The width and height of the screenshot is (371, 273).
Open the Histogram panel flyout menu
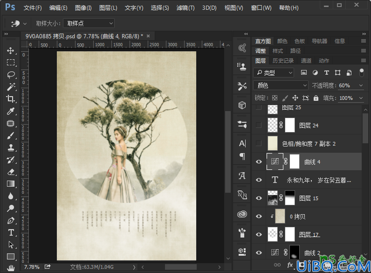364,41
